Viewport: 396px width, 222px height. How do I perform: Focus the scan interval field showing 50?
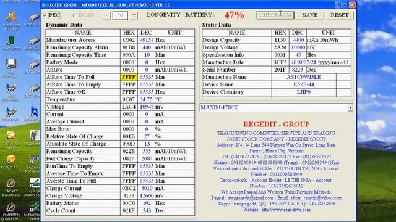point(120,15)
